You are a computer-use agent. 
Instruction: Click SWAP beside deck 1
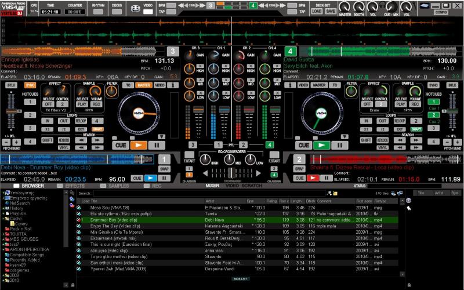coord(164,169)
